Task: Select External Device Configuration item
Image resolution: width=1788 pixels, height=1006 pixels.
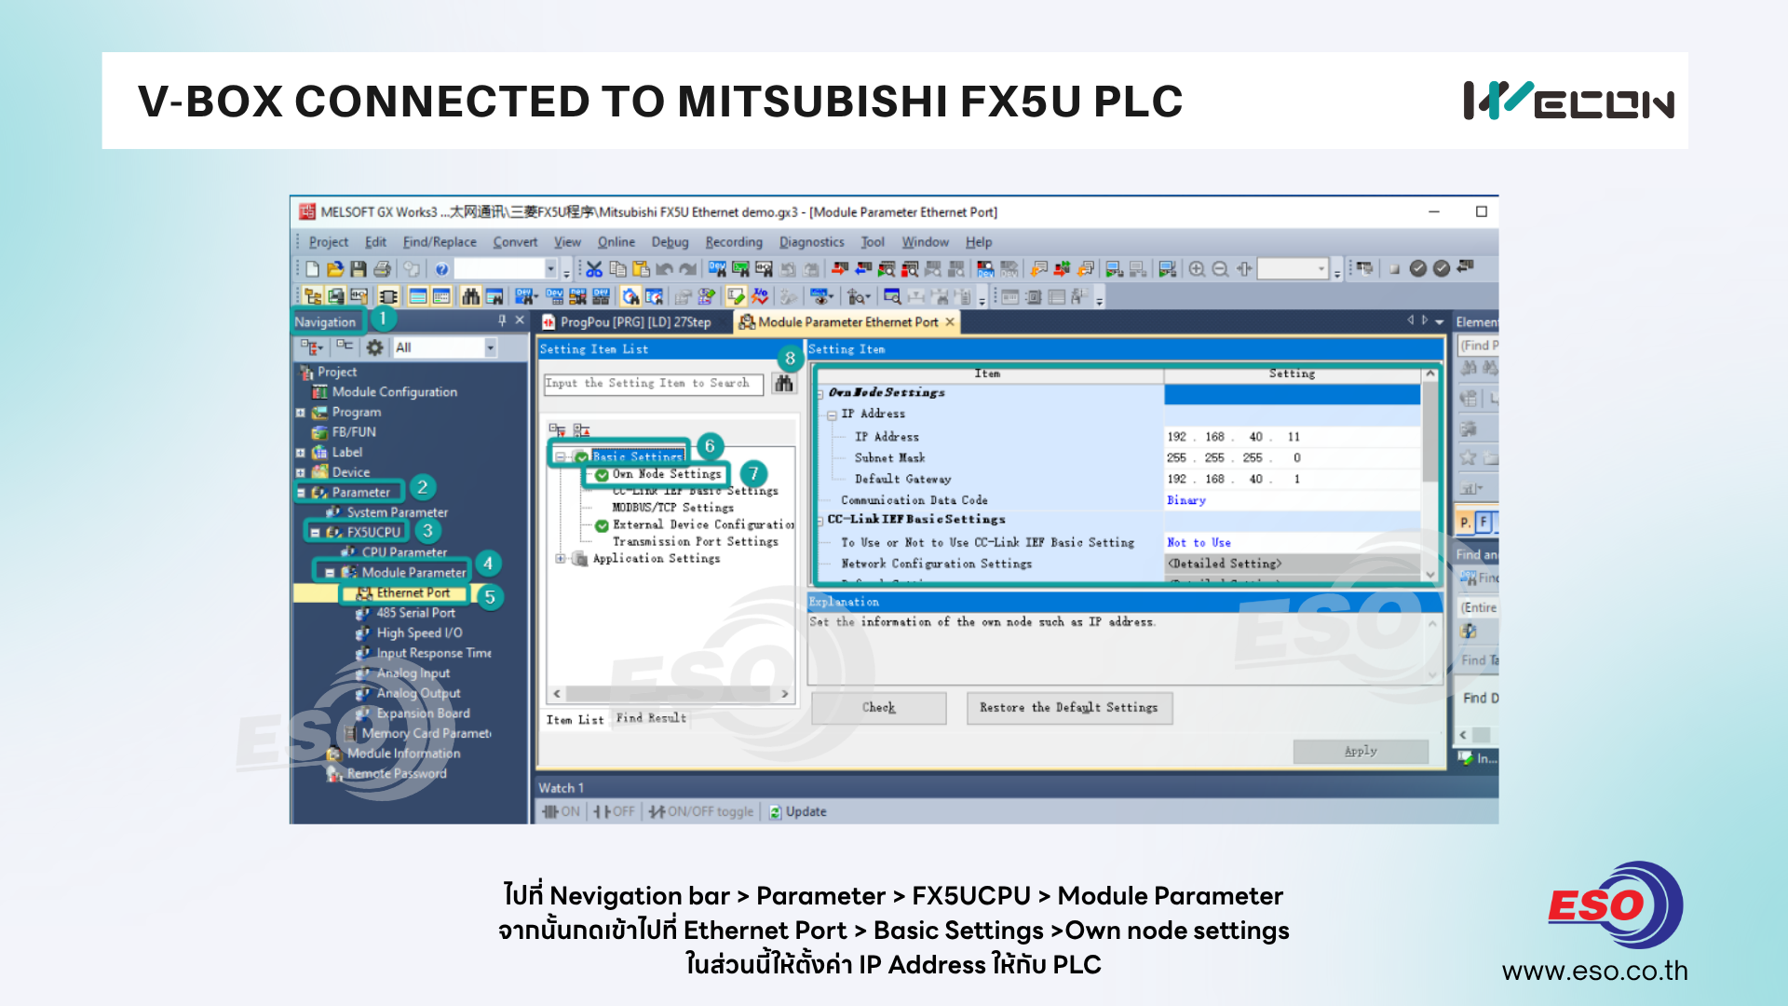Action: click(x=703, y=525)
